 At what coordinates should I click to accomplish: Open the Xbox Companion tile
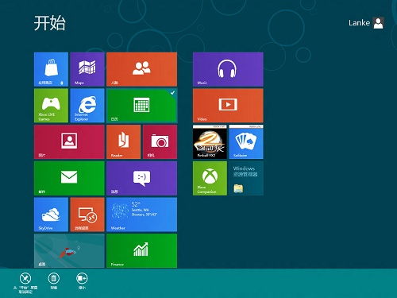coord(210,178)
